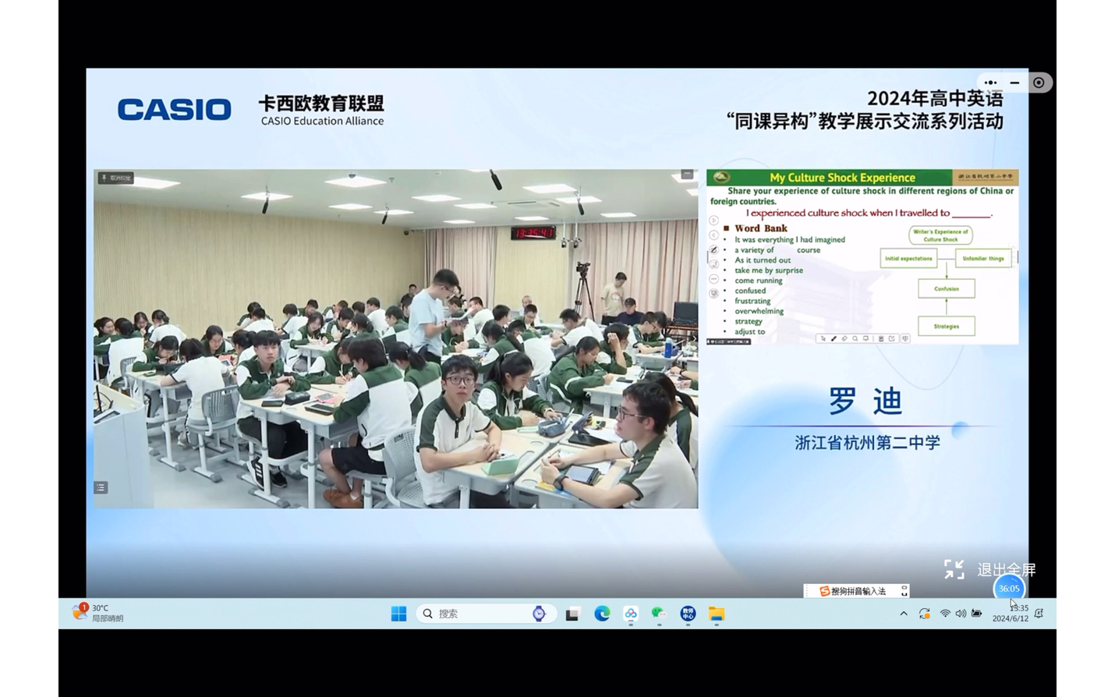Screen dimensions: 1115x697
Task: Click the play arrow on slide side toolbar
Action: [x=713, y=221]
